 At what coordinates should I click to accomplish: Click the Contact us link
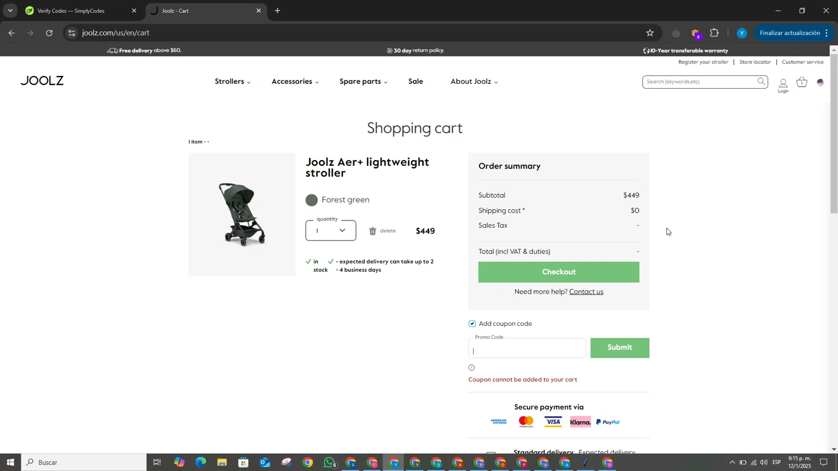pos(586,292)
